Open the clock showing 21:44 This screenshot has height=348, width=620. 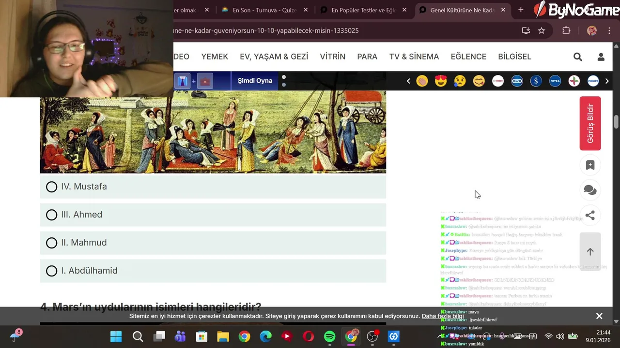pos(598,336)
